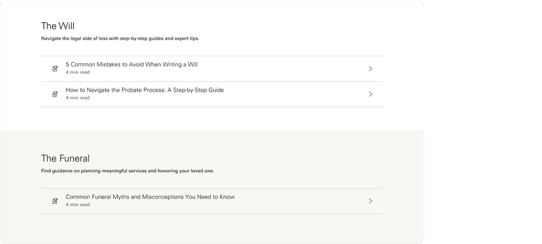
Task: Open "How to Navigate the Probate Process" title
Action: click(x=144, y=90)
